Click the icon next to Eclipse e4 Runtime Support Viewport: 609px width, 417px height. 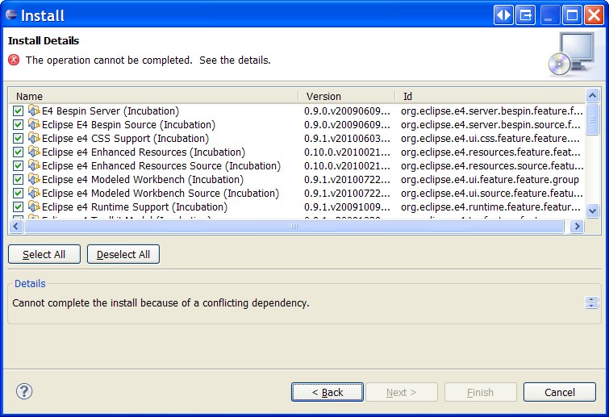pos(34,207)
